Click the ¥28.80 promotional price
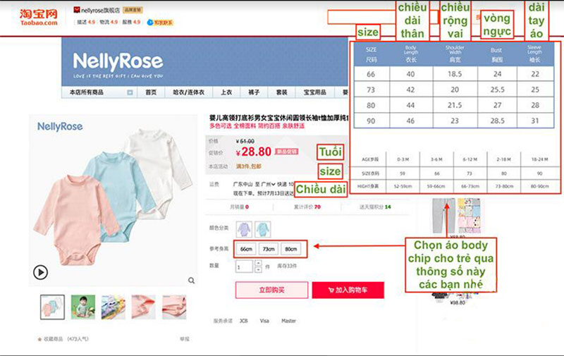 click(254, 152)
